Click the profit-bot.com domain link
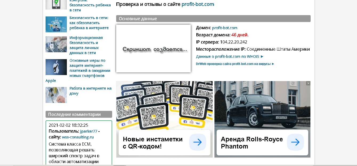The width and height of the screenshot is (357, 166). pyautogui.click(x=225, y=28)
